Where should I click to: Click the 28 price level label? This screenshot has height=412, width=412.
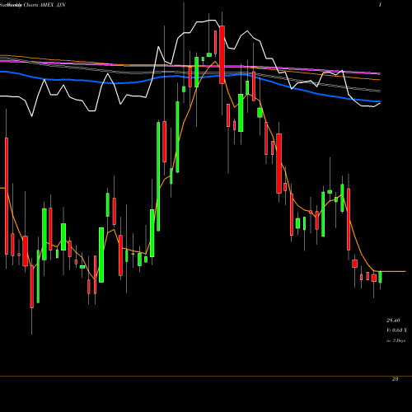tap(395, 379)
